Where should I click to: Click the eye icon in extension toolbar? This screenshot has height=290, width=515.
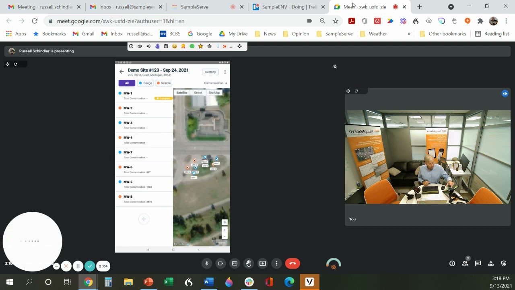pyautogui.click(x=140, y=46)
